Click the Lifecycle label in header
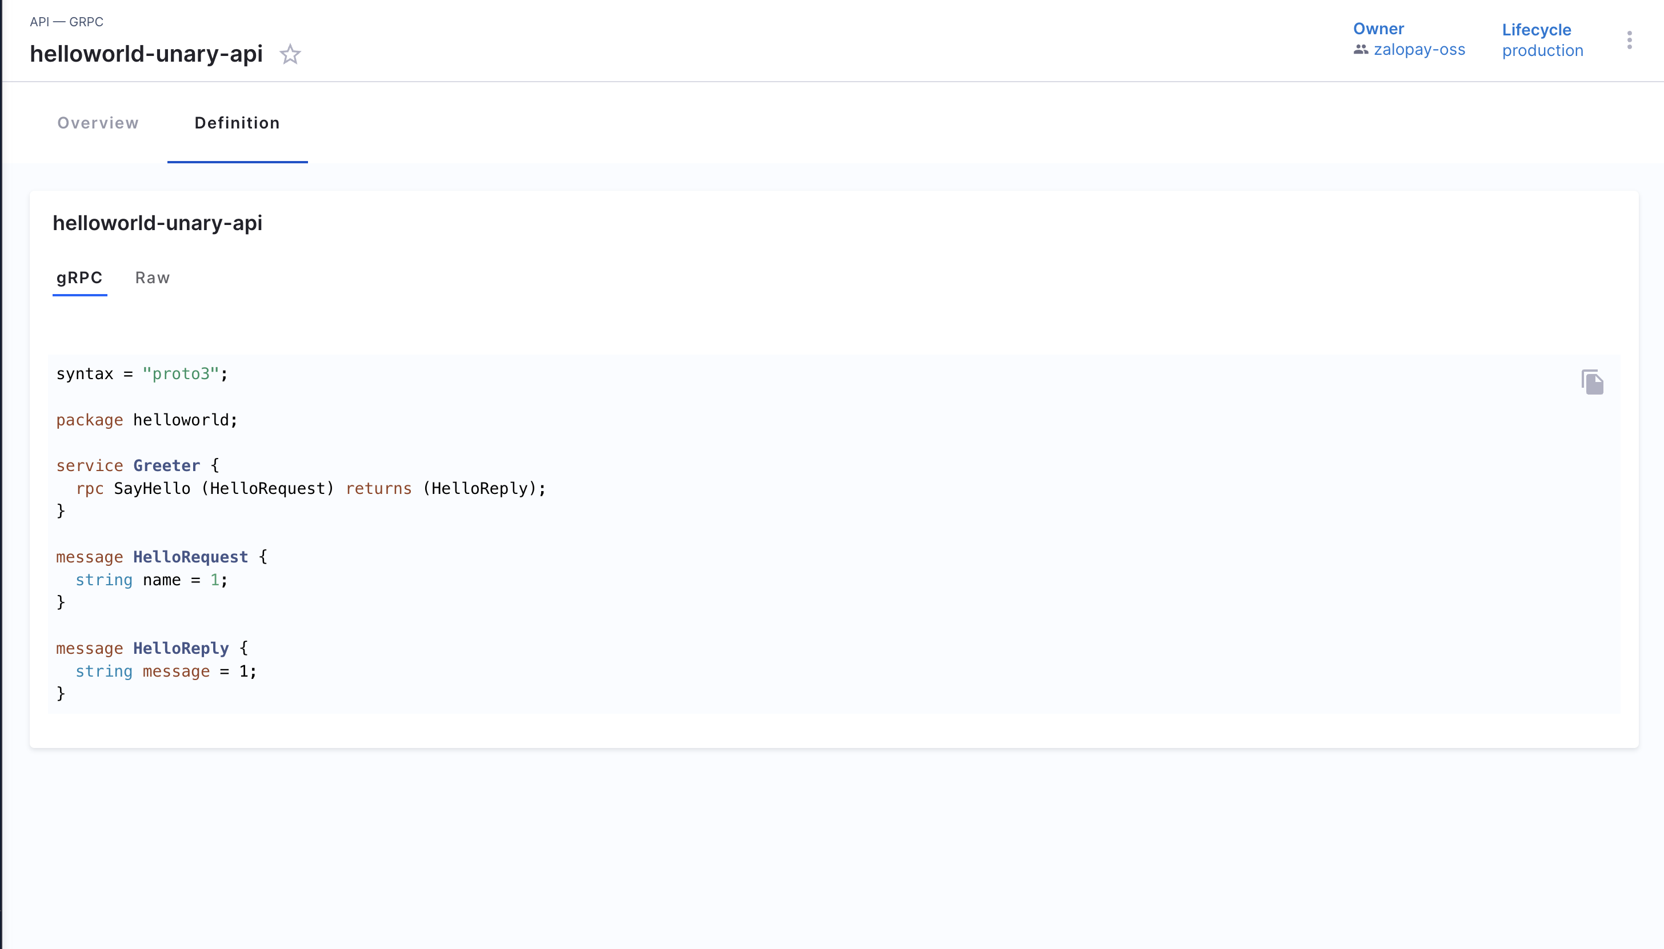 (x=1536, y=30)
